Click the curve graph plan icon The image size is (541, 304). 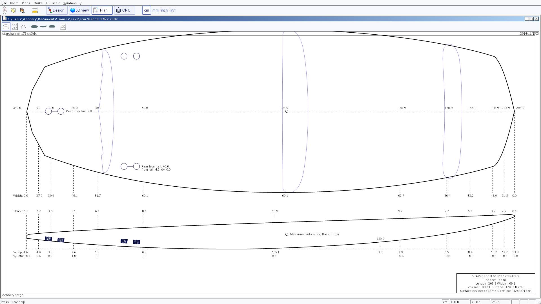click(24, 27)
